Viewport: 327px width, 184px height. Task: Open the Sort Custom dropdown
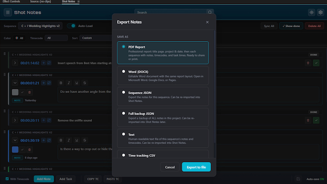pos(96,38)
